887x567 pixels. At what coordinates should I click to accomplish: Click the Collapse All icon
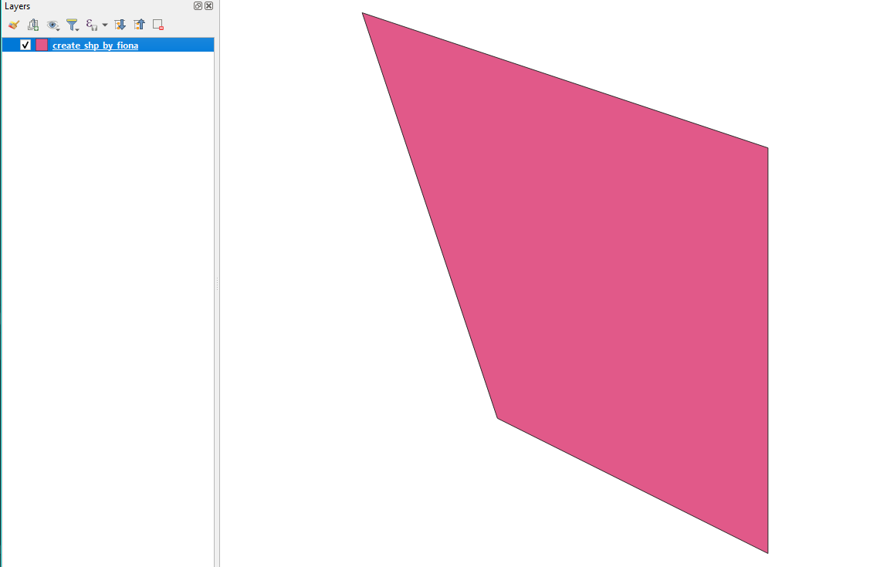pyautogui.click(x=139, y=25)
